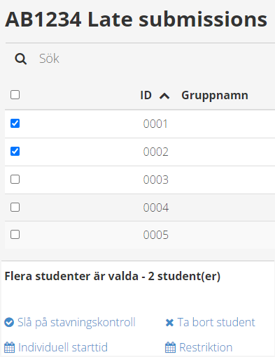
Task: Click the checkmark icon for stavningskontroll
Action: (9, 323)
